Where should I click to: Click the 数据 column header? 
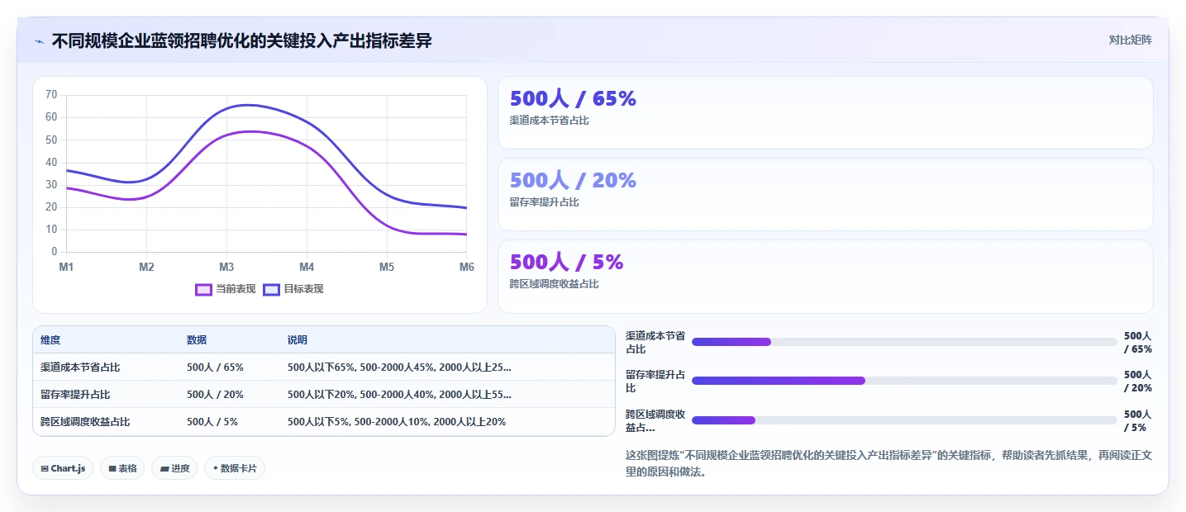(197, 340)
